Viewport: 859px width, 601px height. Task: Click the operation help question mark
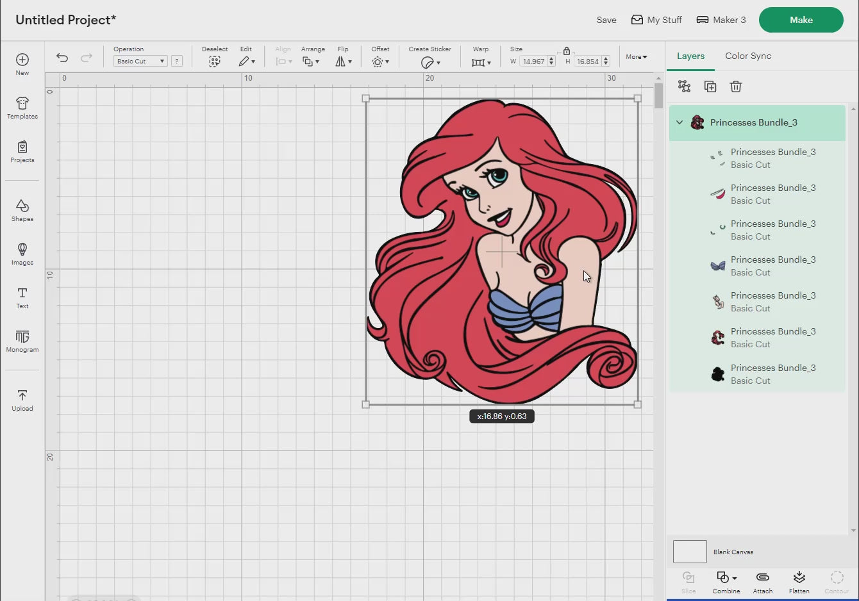pos(177,61)
